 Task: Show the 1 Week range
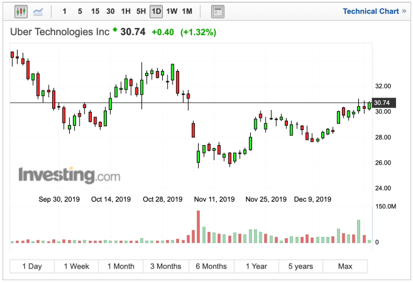pyautogui.click(x=77, y=267)
